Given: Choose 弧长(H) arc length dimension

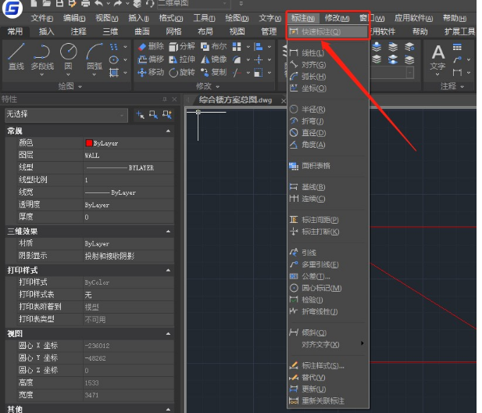Looking at the screenshot, I should click(x=327, y=77).
